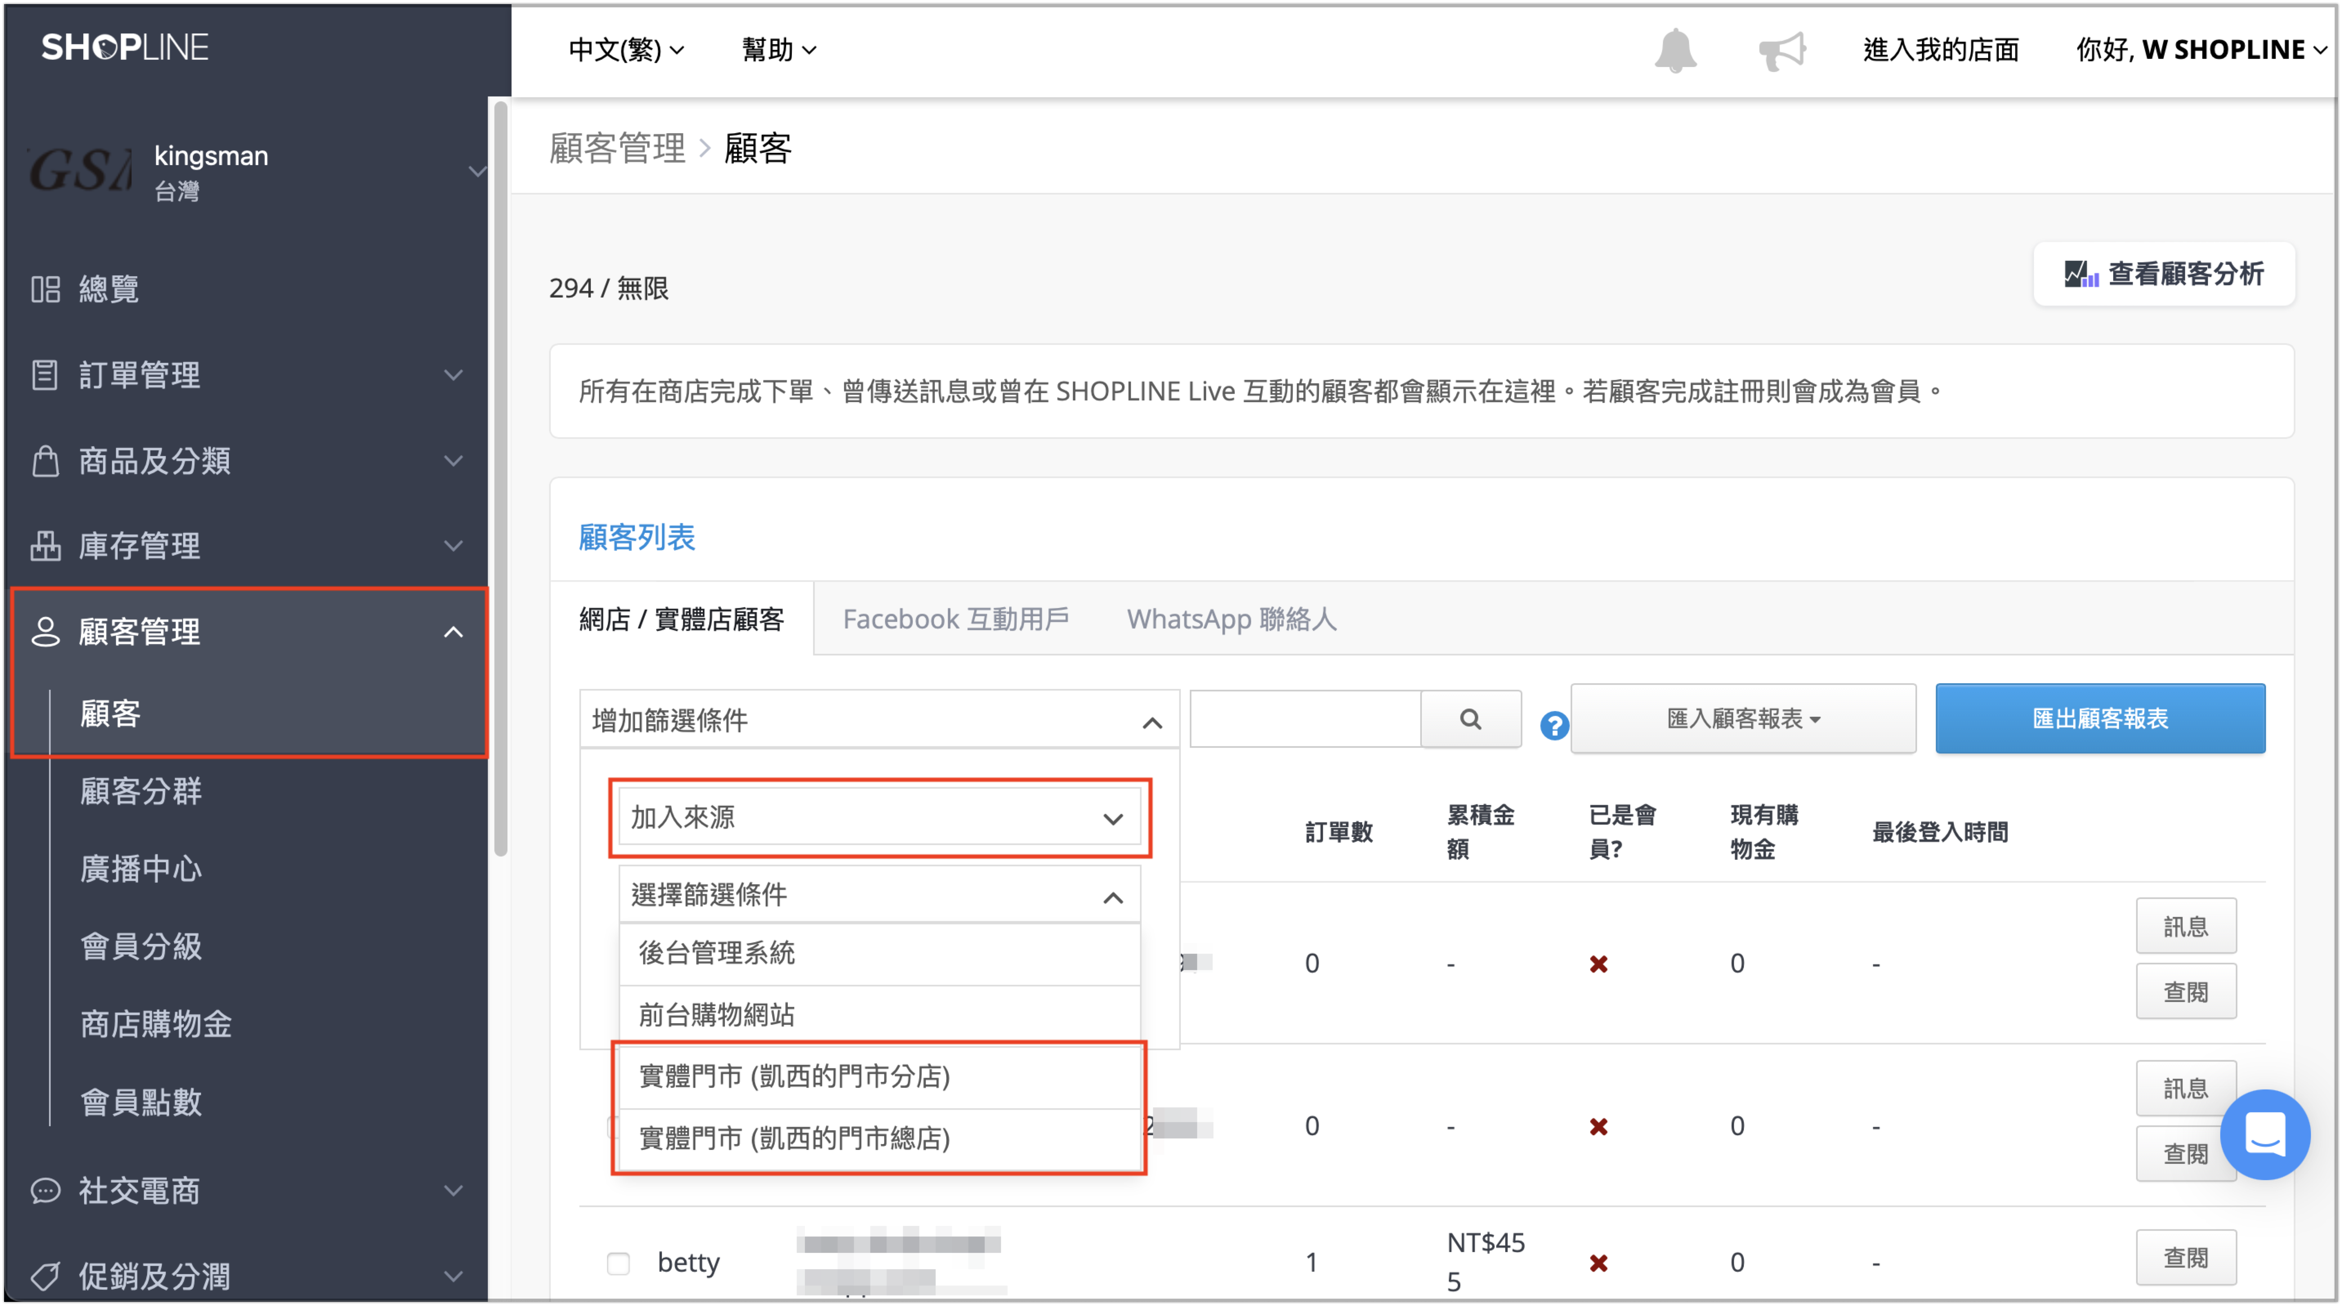Open the language dropdown 中文(繁)

(626, 49)
